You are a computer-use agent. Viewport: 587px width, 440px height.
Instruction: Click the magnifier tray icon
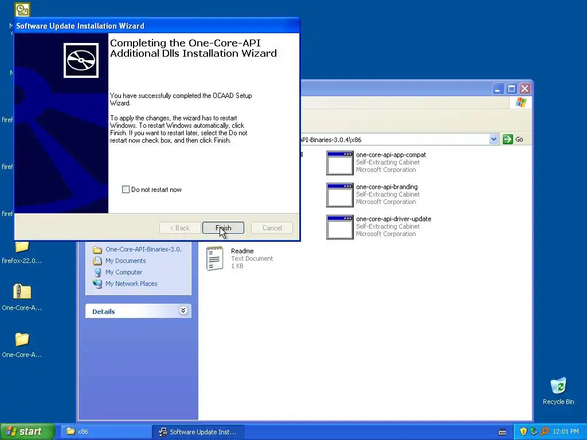click(545, 431)
